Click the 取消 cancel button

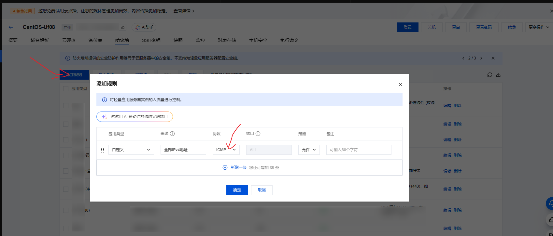tap(262, 190)
